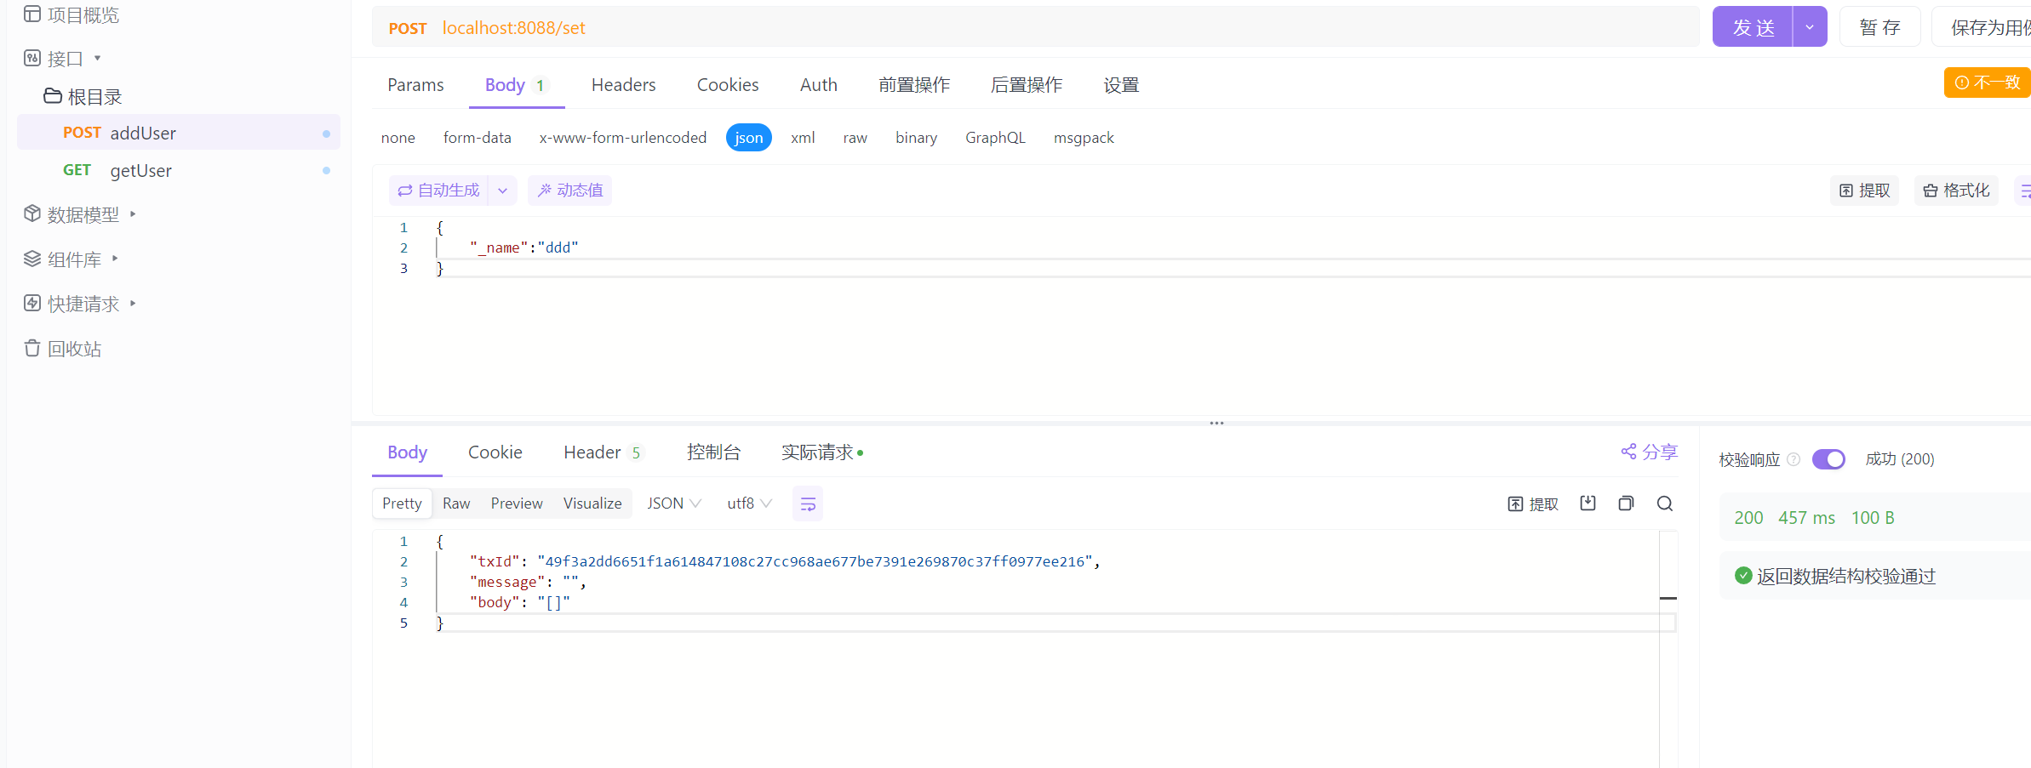Open the utf8 encoding dropdown
2031x768 pixels.
click(x=749, y=503)
